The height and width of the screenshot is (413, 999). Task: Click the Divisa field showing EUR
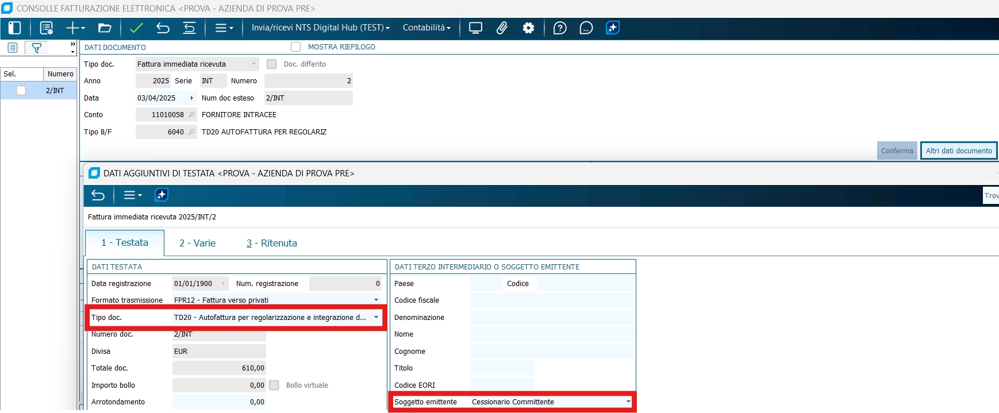[x=219, y=352]
